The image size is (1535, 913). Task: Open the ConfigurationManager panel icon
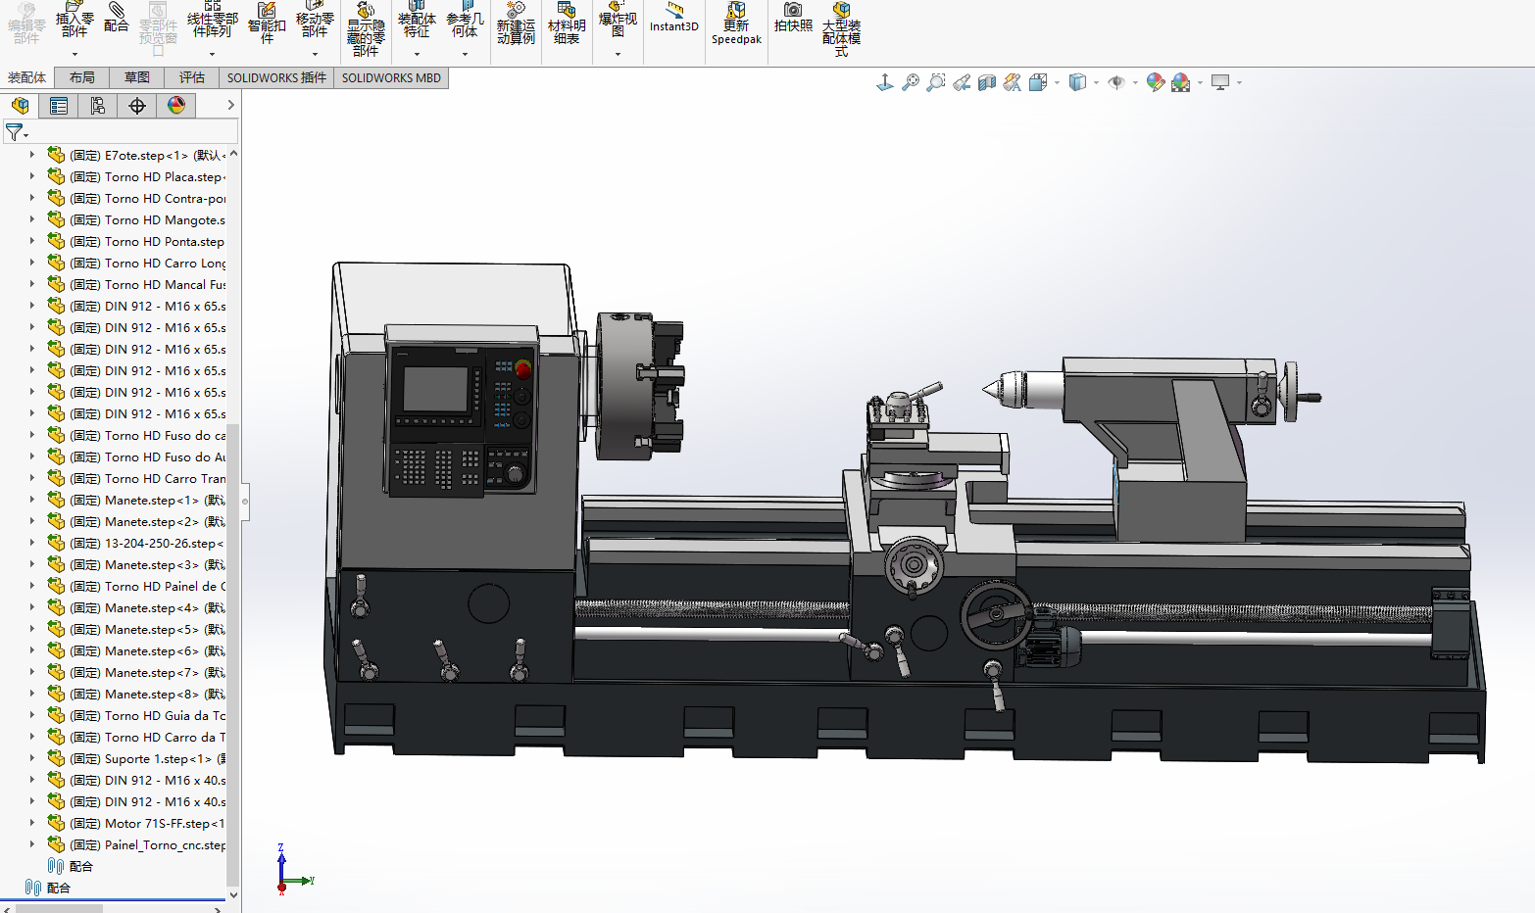pos(98,106)
